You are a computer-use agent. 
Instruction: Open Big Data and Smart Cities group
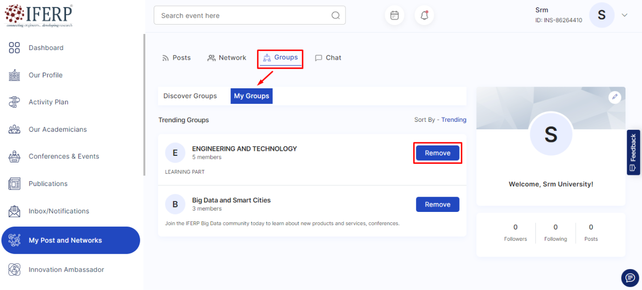231,200
